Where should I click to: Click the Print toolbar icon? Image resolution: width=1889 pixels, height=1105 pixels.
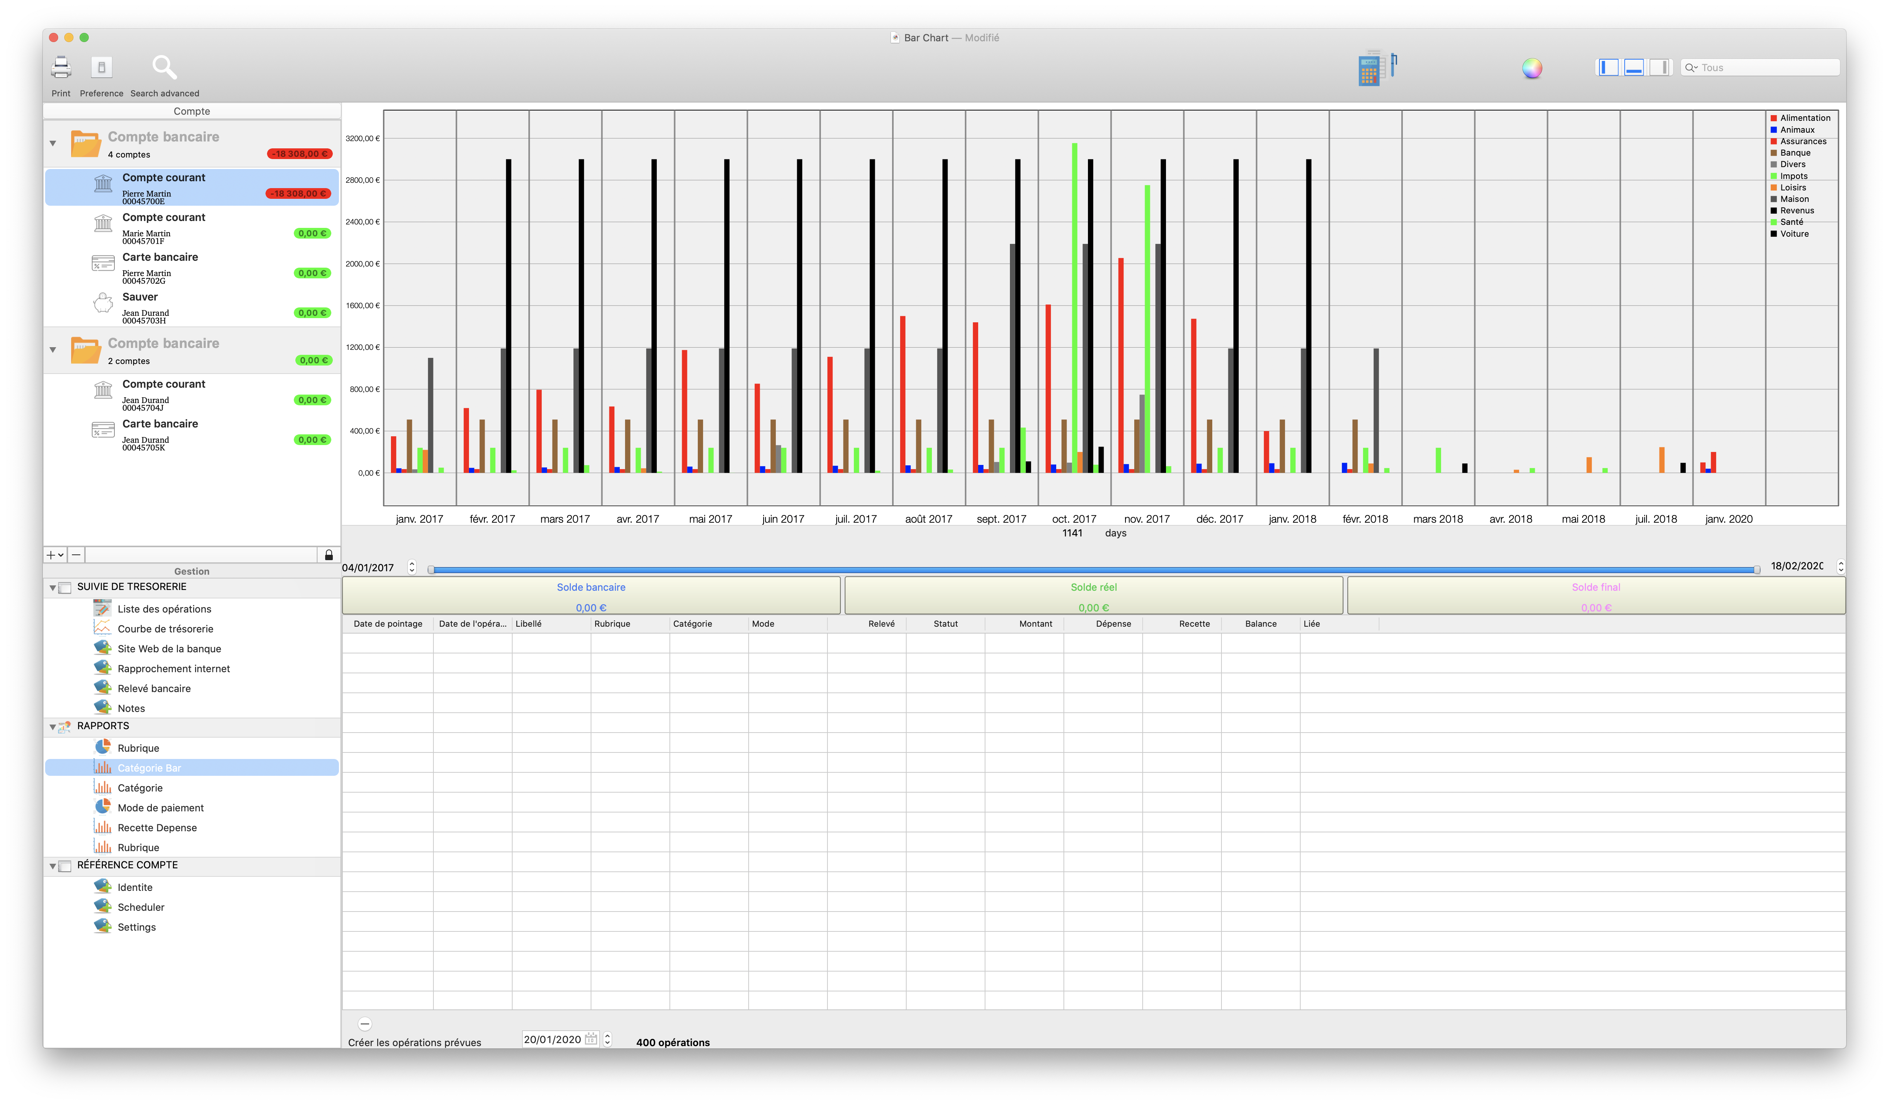click(61, 68)
